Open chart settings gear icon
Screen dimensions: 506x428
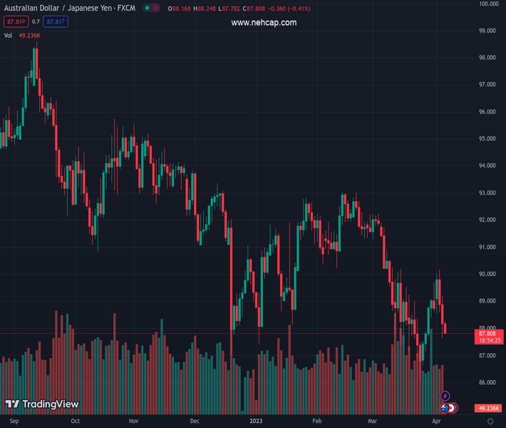[490, 422]
